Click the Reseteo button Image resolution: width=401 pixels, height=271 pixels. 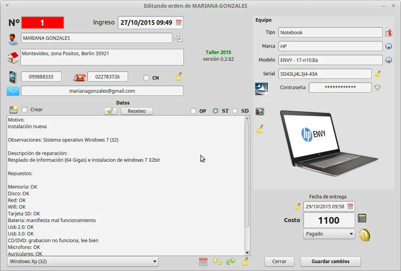136,111
